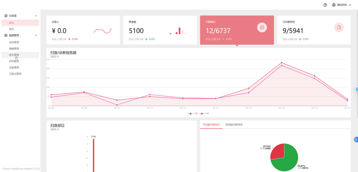Select 概览 in the sidebar
Image resolution: width=358 pixels, height=172 pixels.
click(x=20, y=22)
